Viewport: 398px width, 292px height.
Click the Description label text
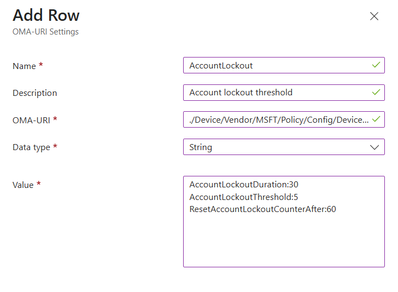point(34,93)
